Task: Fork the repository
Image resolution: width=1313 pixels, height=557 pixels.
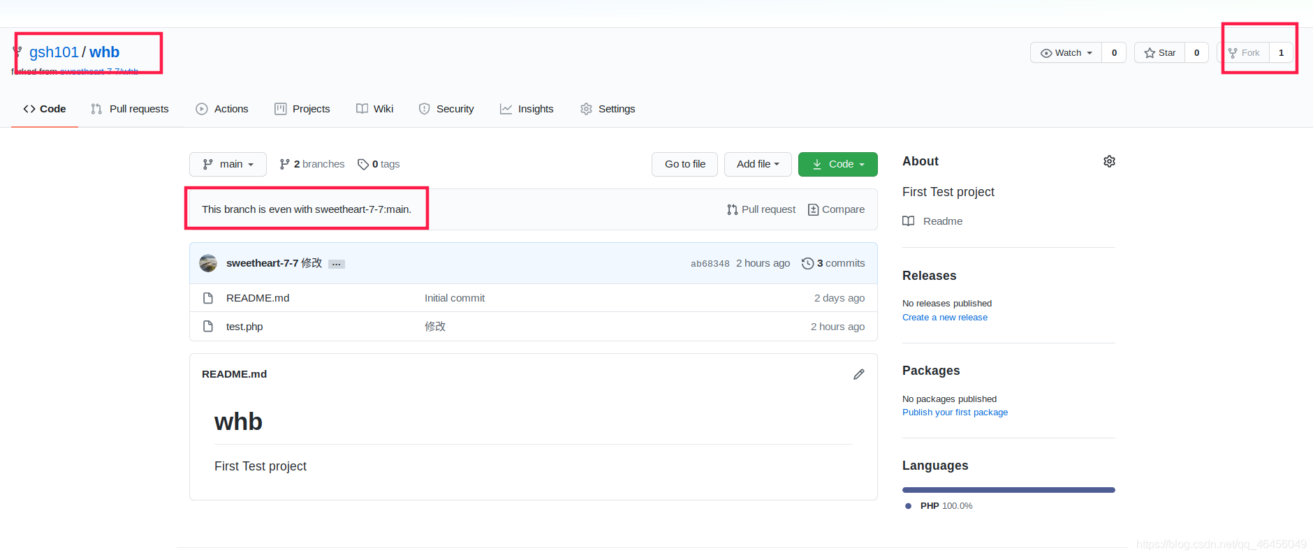Action: [1244, 53]
